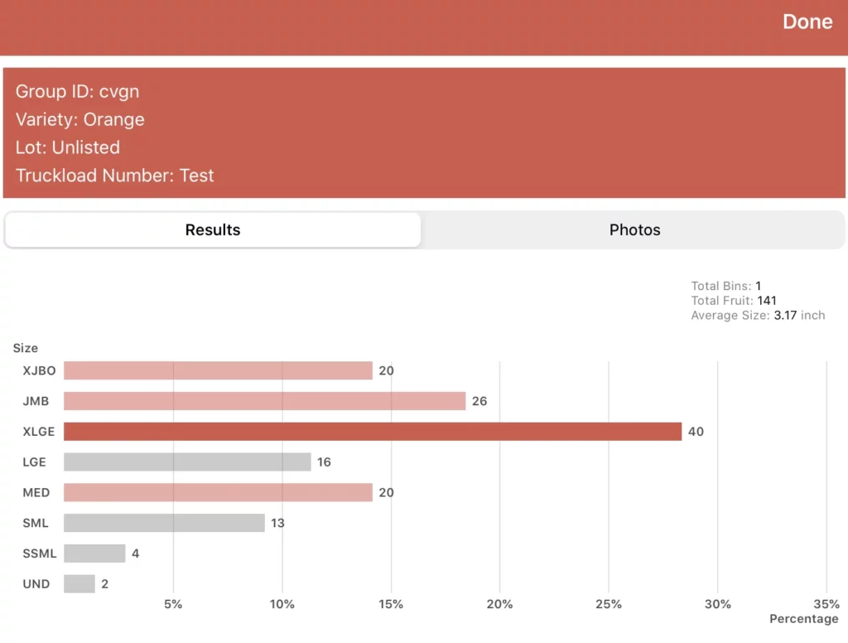The height and width of the screenshot is (643, 848).
Task: Select the XJBO size bar
Action: coord(218,370)
